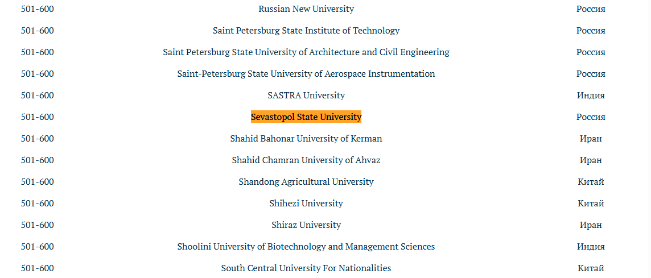Click Иран country cell for Shiraz University
The width and height of the screenshot is (651, 278).
click(x=591, y=225)
